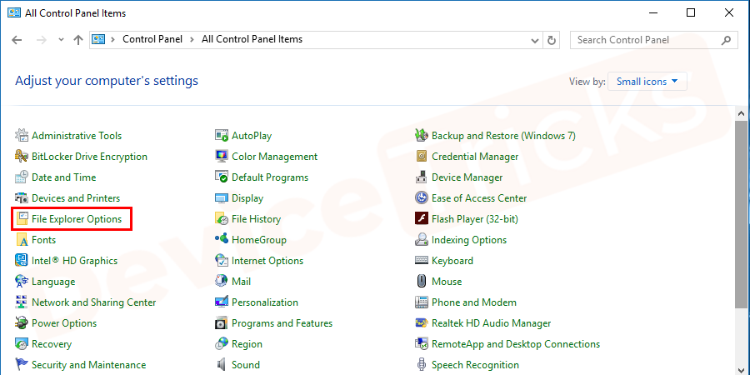Click the File History icon
This screenshot has height=375, width=750.
pos(222,219)
